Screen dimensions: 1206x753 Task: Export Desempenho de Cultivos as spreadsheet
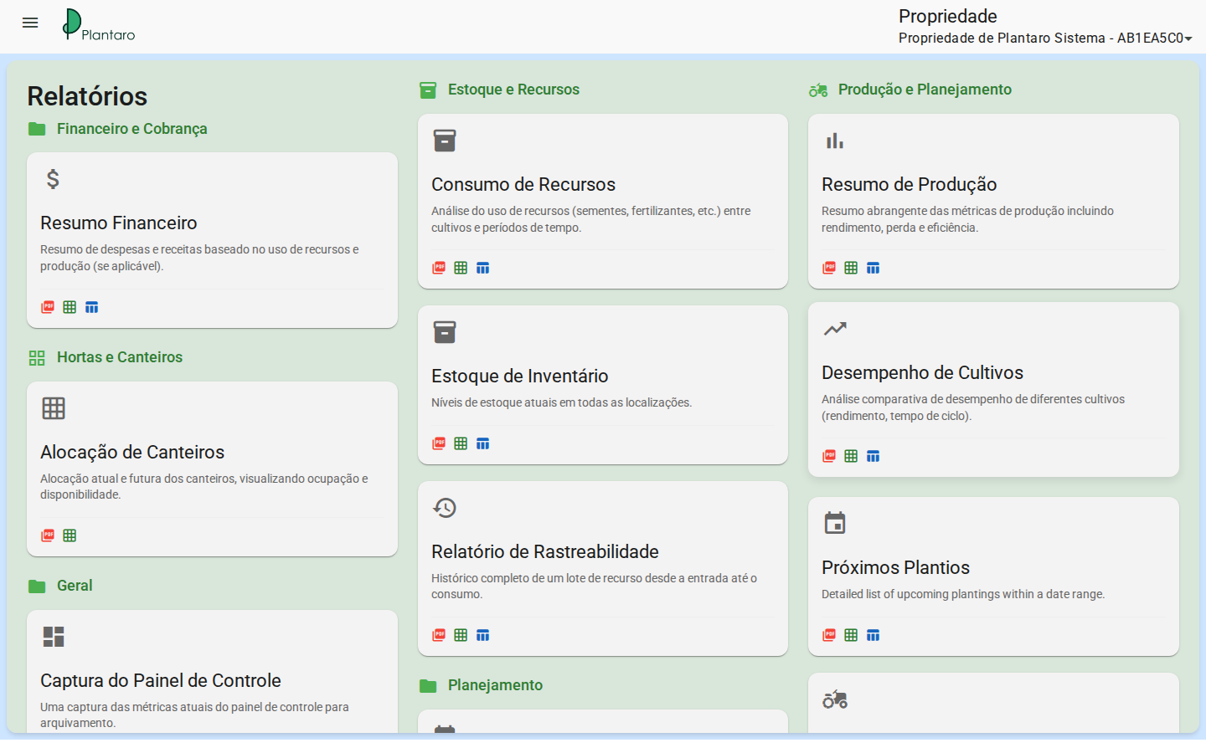[851, 456]
